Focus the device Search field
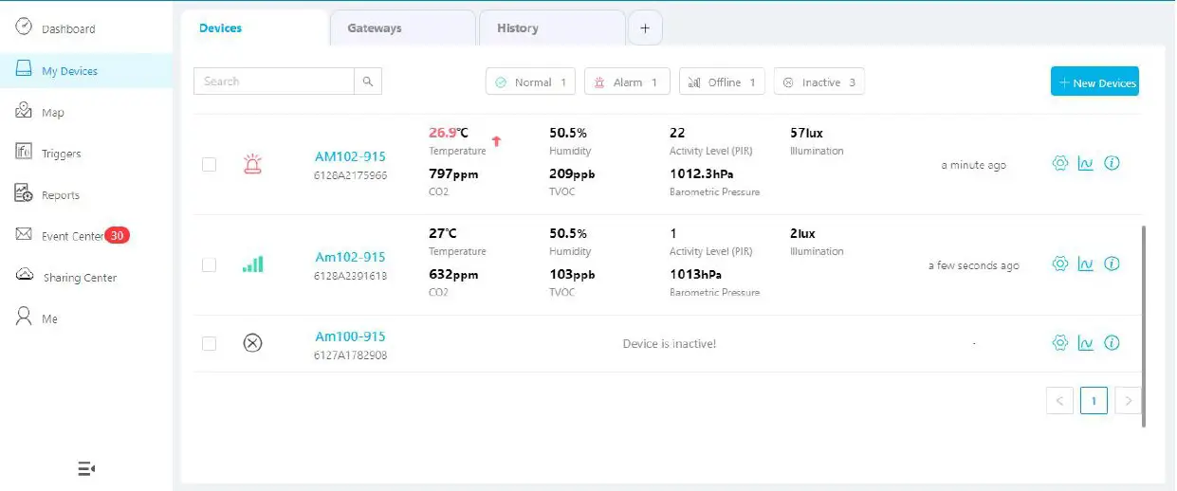The image size is (1177, 491). (274, 82)
